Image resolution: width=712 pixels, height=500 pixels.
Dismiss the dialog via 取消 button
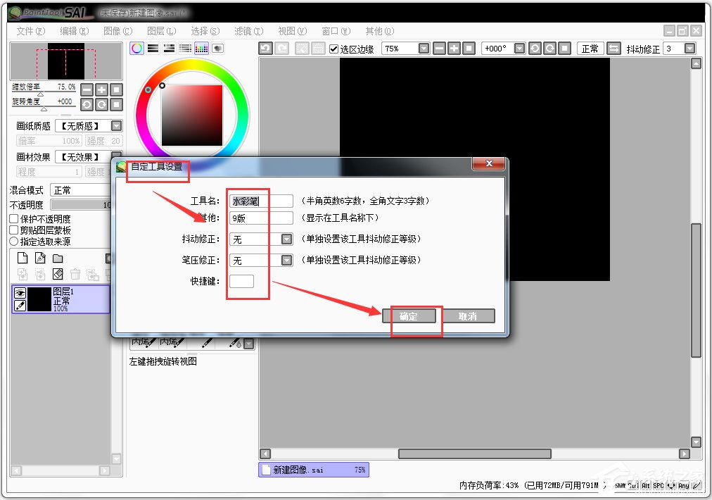[468, 316]
